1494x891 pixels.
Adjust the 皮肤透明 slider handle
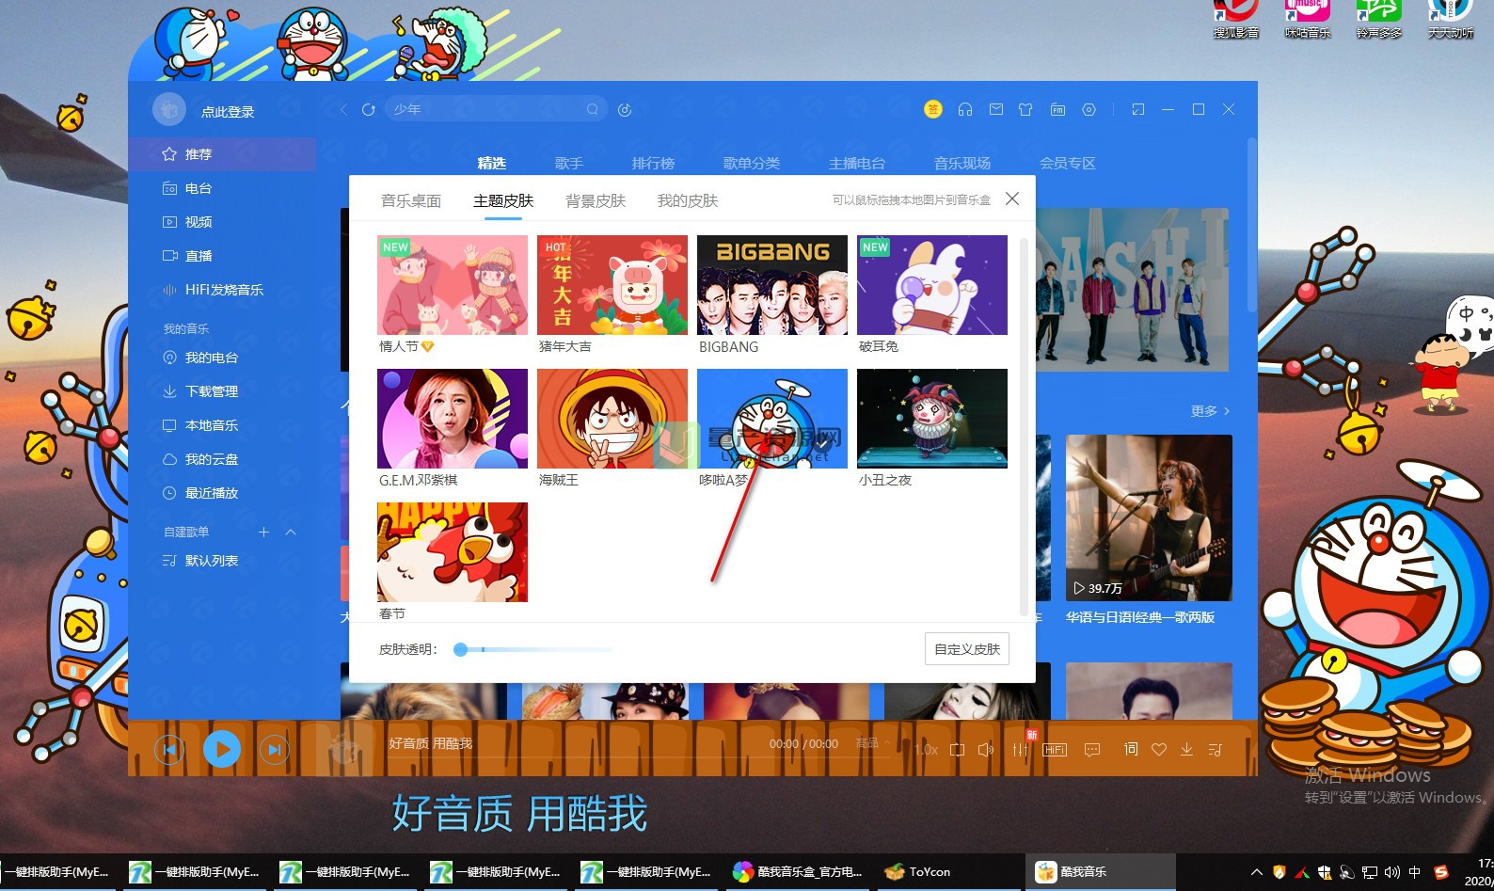coord(460,649)
